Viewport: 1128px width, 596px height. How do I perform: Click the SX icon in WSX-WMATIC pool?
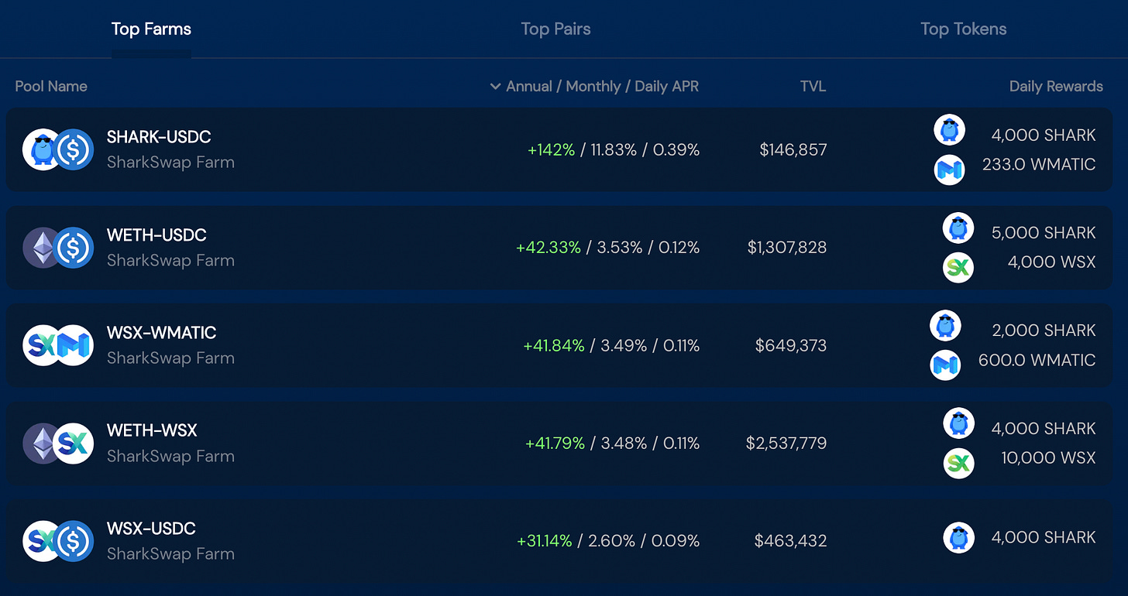coord(42,345)
